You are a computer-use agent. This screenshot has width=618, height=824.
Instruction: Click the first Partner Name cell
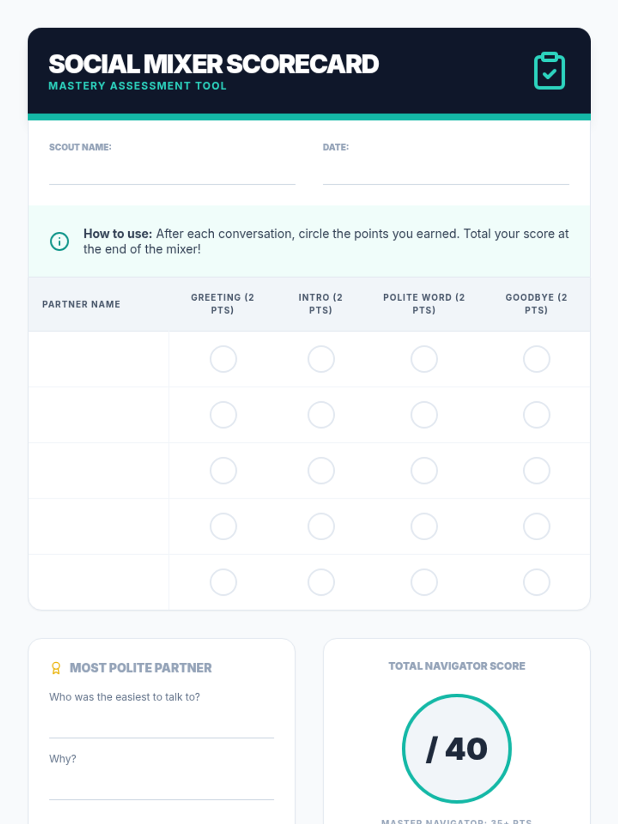[98, 359]
